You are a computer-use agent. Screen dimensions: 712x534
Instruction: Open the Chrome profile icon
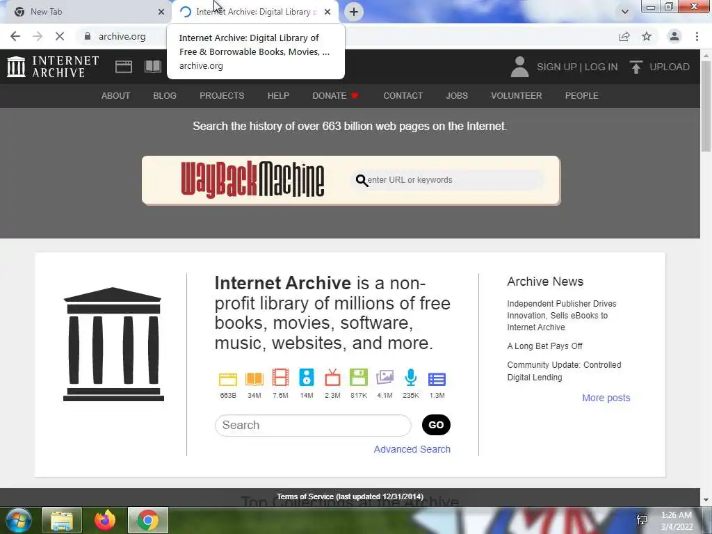coord(674,36)
